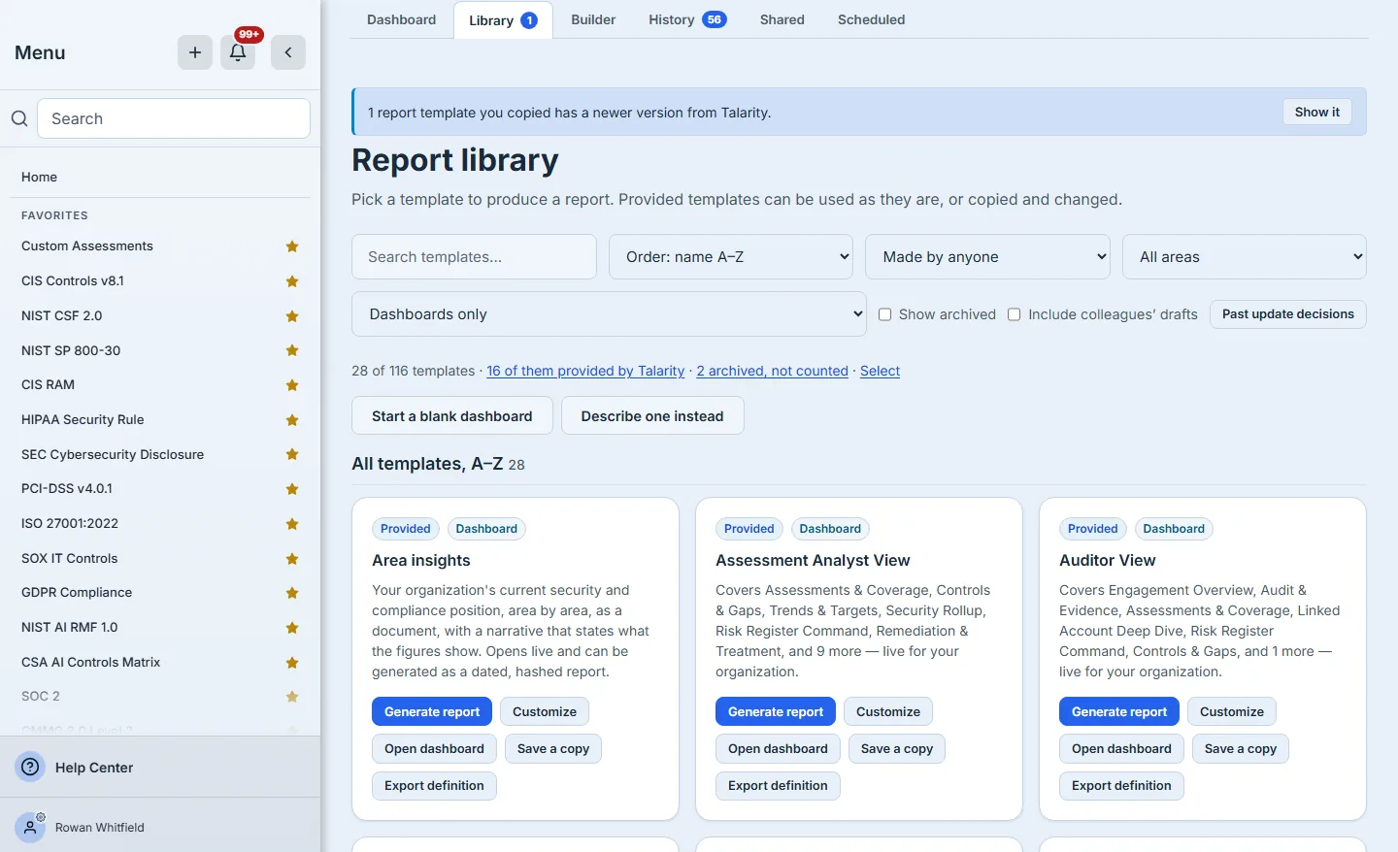
Task: Toggle star for SEC Cybersecurity Disclosure
Action: click(292, 454)
